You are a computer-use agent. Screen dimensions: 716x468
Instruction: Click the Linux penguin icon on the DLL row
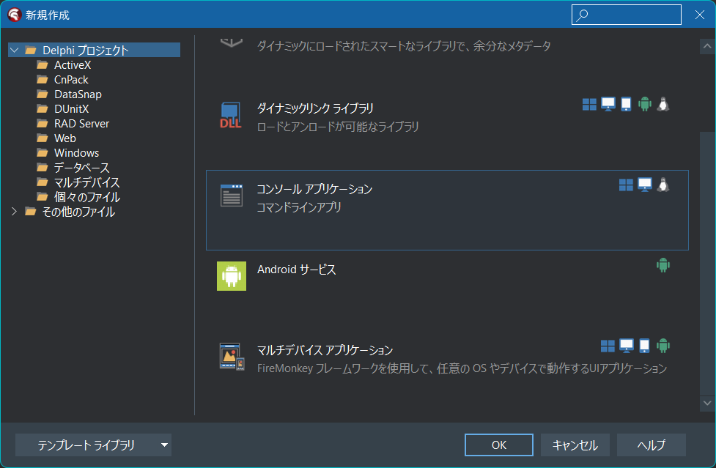[x=663, y=104]
